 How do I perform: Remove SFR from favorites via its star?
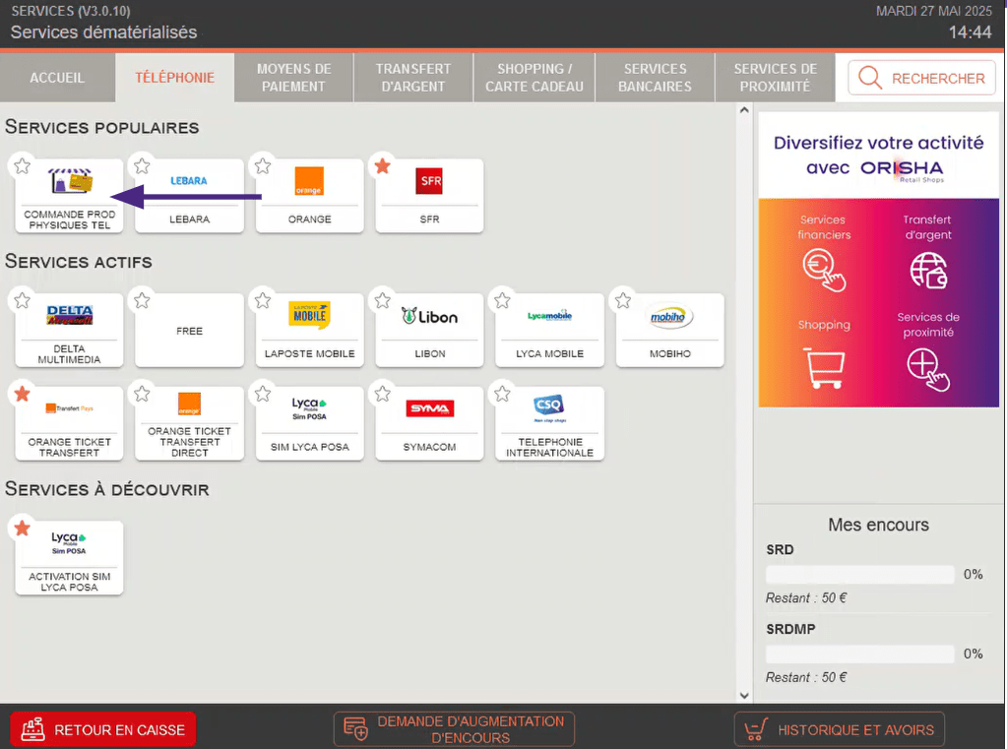(383, 166)
